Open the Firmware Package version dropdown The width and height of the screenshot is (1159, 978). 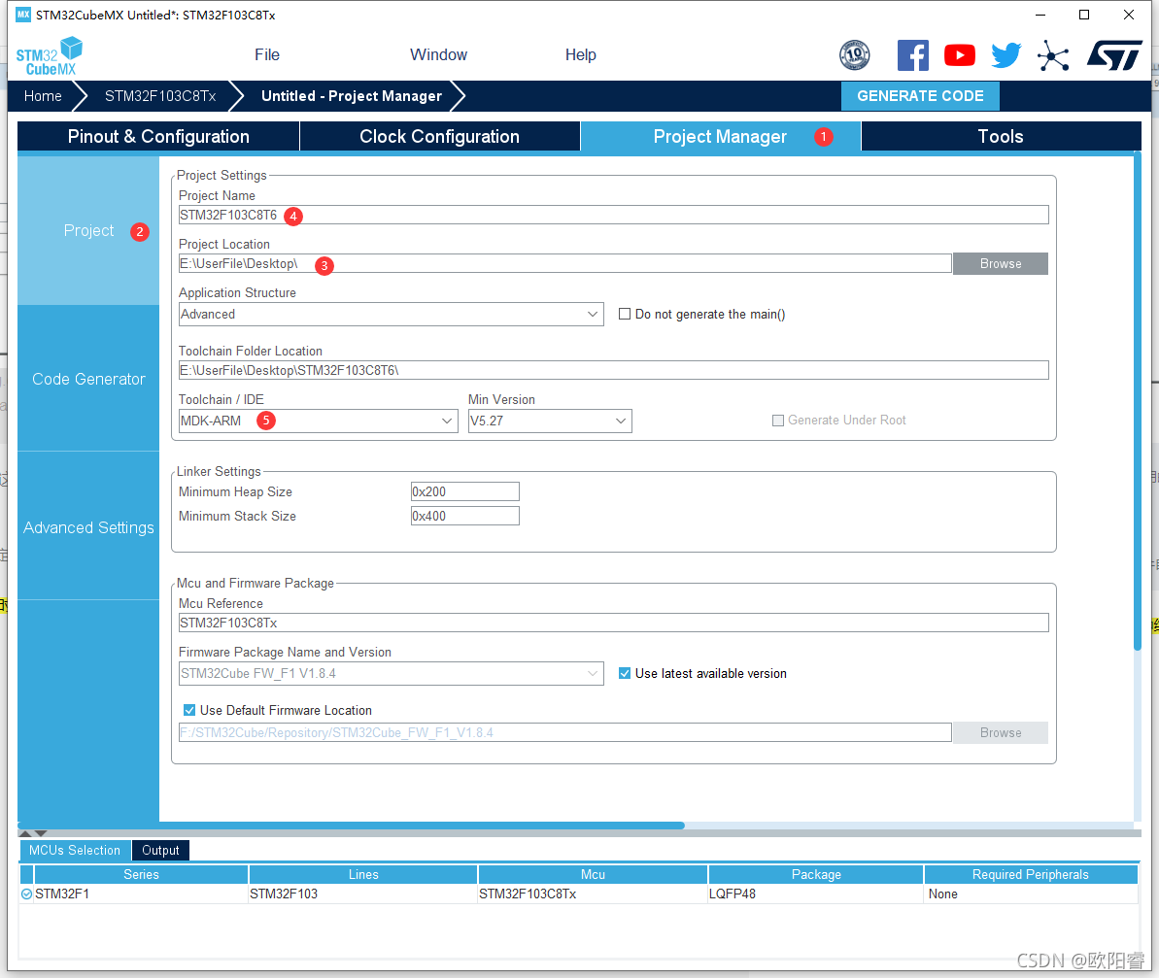[x=391, y=674]
